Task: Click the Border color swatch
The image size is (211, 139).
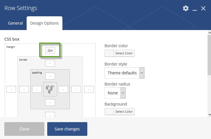Action: [x=109, y=53]
